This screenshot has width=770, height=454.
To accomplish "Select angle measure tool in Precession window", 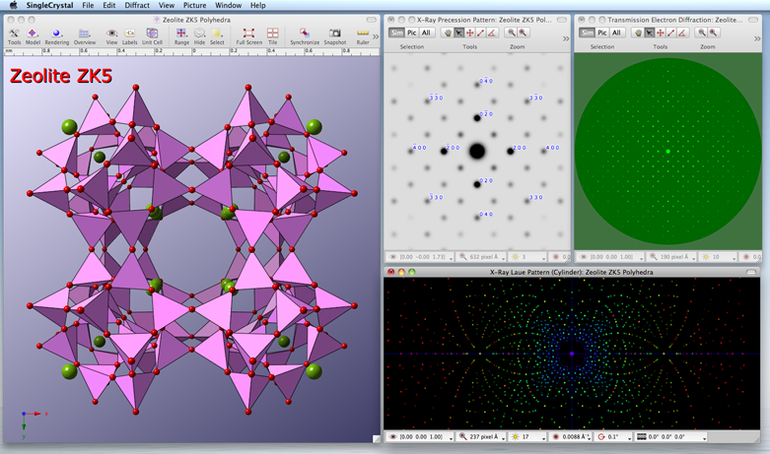I will click(x=492, y=32).
